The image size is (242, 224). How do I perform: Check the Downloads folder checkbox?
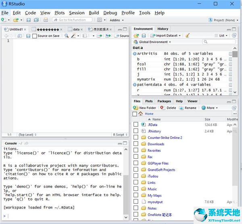[136, 144]
